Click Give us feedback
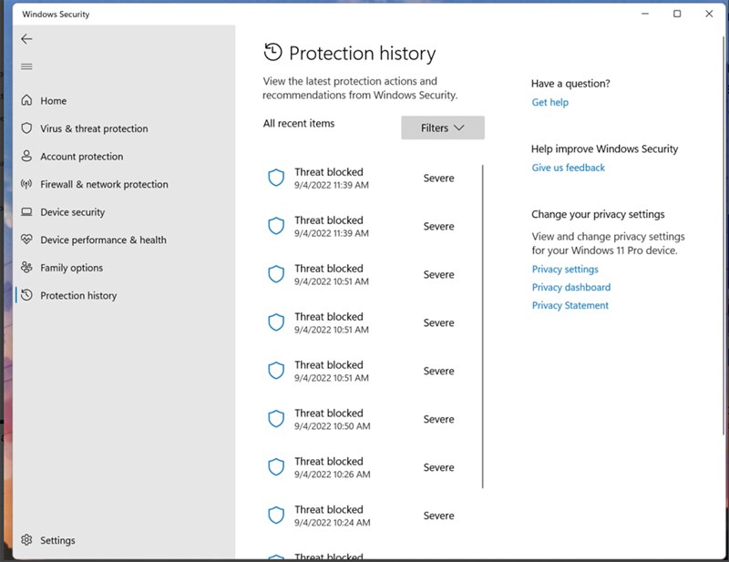This screenshot has height=562, width=729. pos(568,168)
